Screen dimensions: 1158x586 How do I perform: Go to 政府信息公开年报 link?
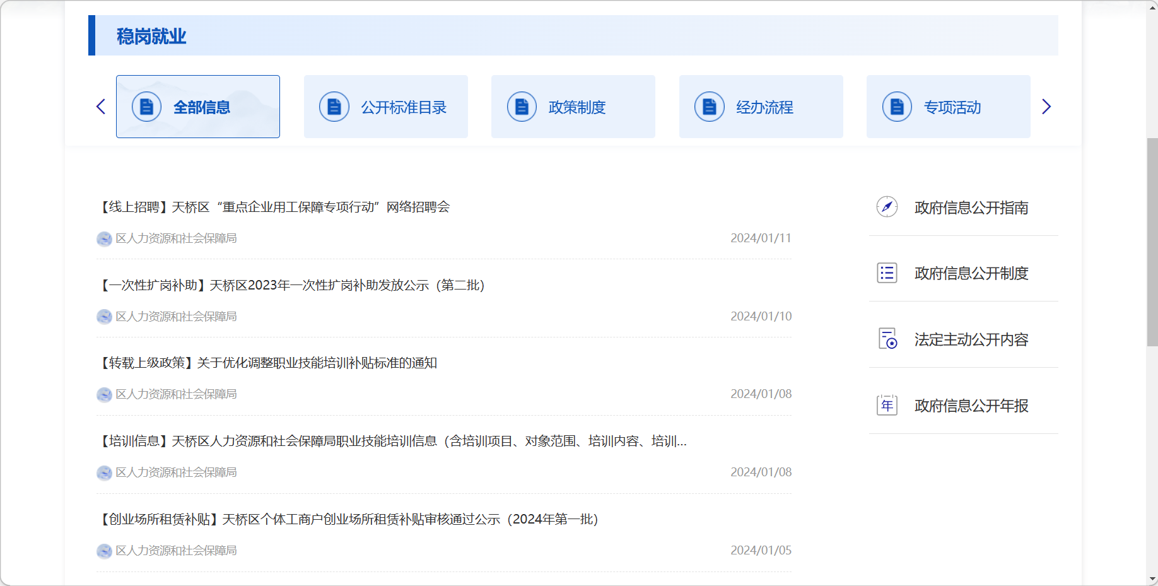click(x=971, y=406)
